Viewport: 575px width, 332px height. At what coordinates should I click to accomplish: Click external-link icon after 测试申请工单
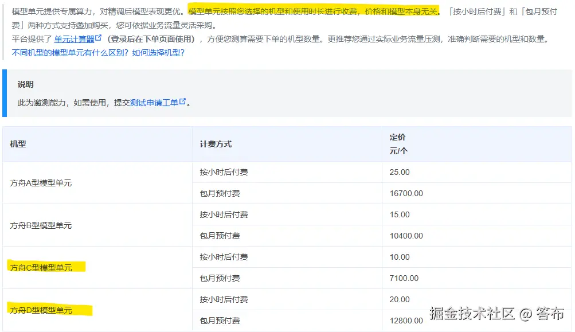(183, 101)
